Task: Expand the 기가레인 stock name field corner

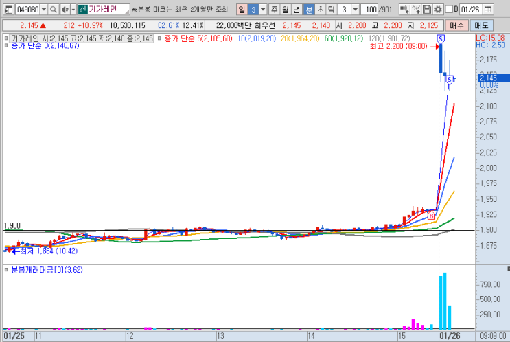Action: pyautogui.click(x=127, y=12)
